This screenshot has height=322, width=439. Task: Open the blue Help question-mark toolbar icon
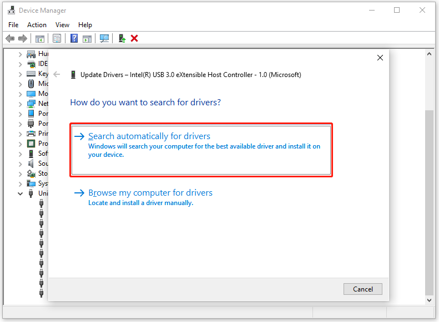point(74,38)
